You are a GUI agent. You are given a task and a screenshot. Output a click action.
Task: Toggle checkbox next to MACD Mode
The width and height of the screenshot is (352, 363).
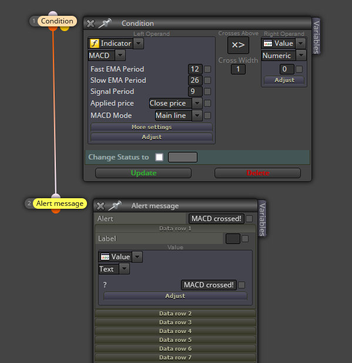207,116
